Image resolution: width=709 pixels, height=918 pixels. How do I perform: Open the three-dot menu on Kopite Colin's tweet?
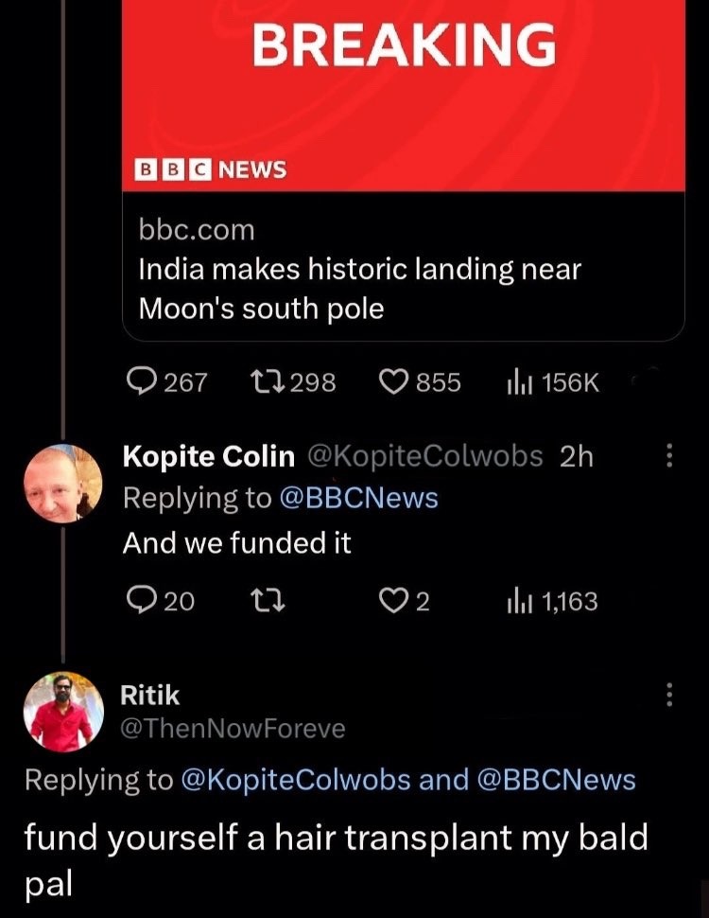(x=668, y=456)
